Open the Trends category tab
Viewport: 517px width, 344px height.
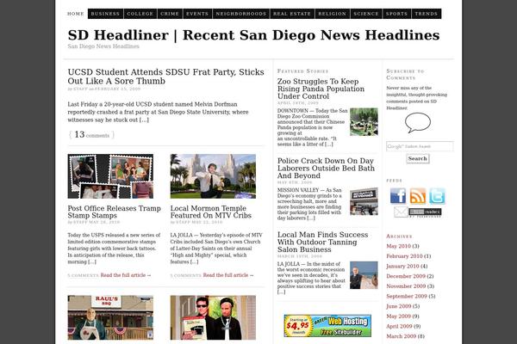426,14
